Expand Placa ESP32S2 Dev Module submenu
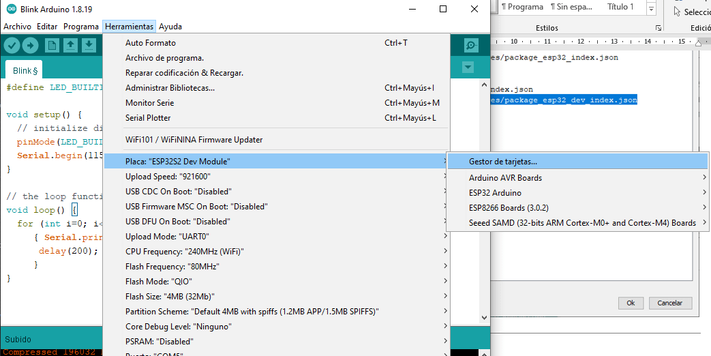 pos(277,162)
